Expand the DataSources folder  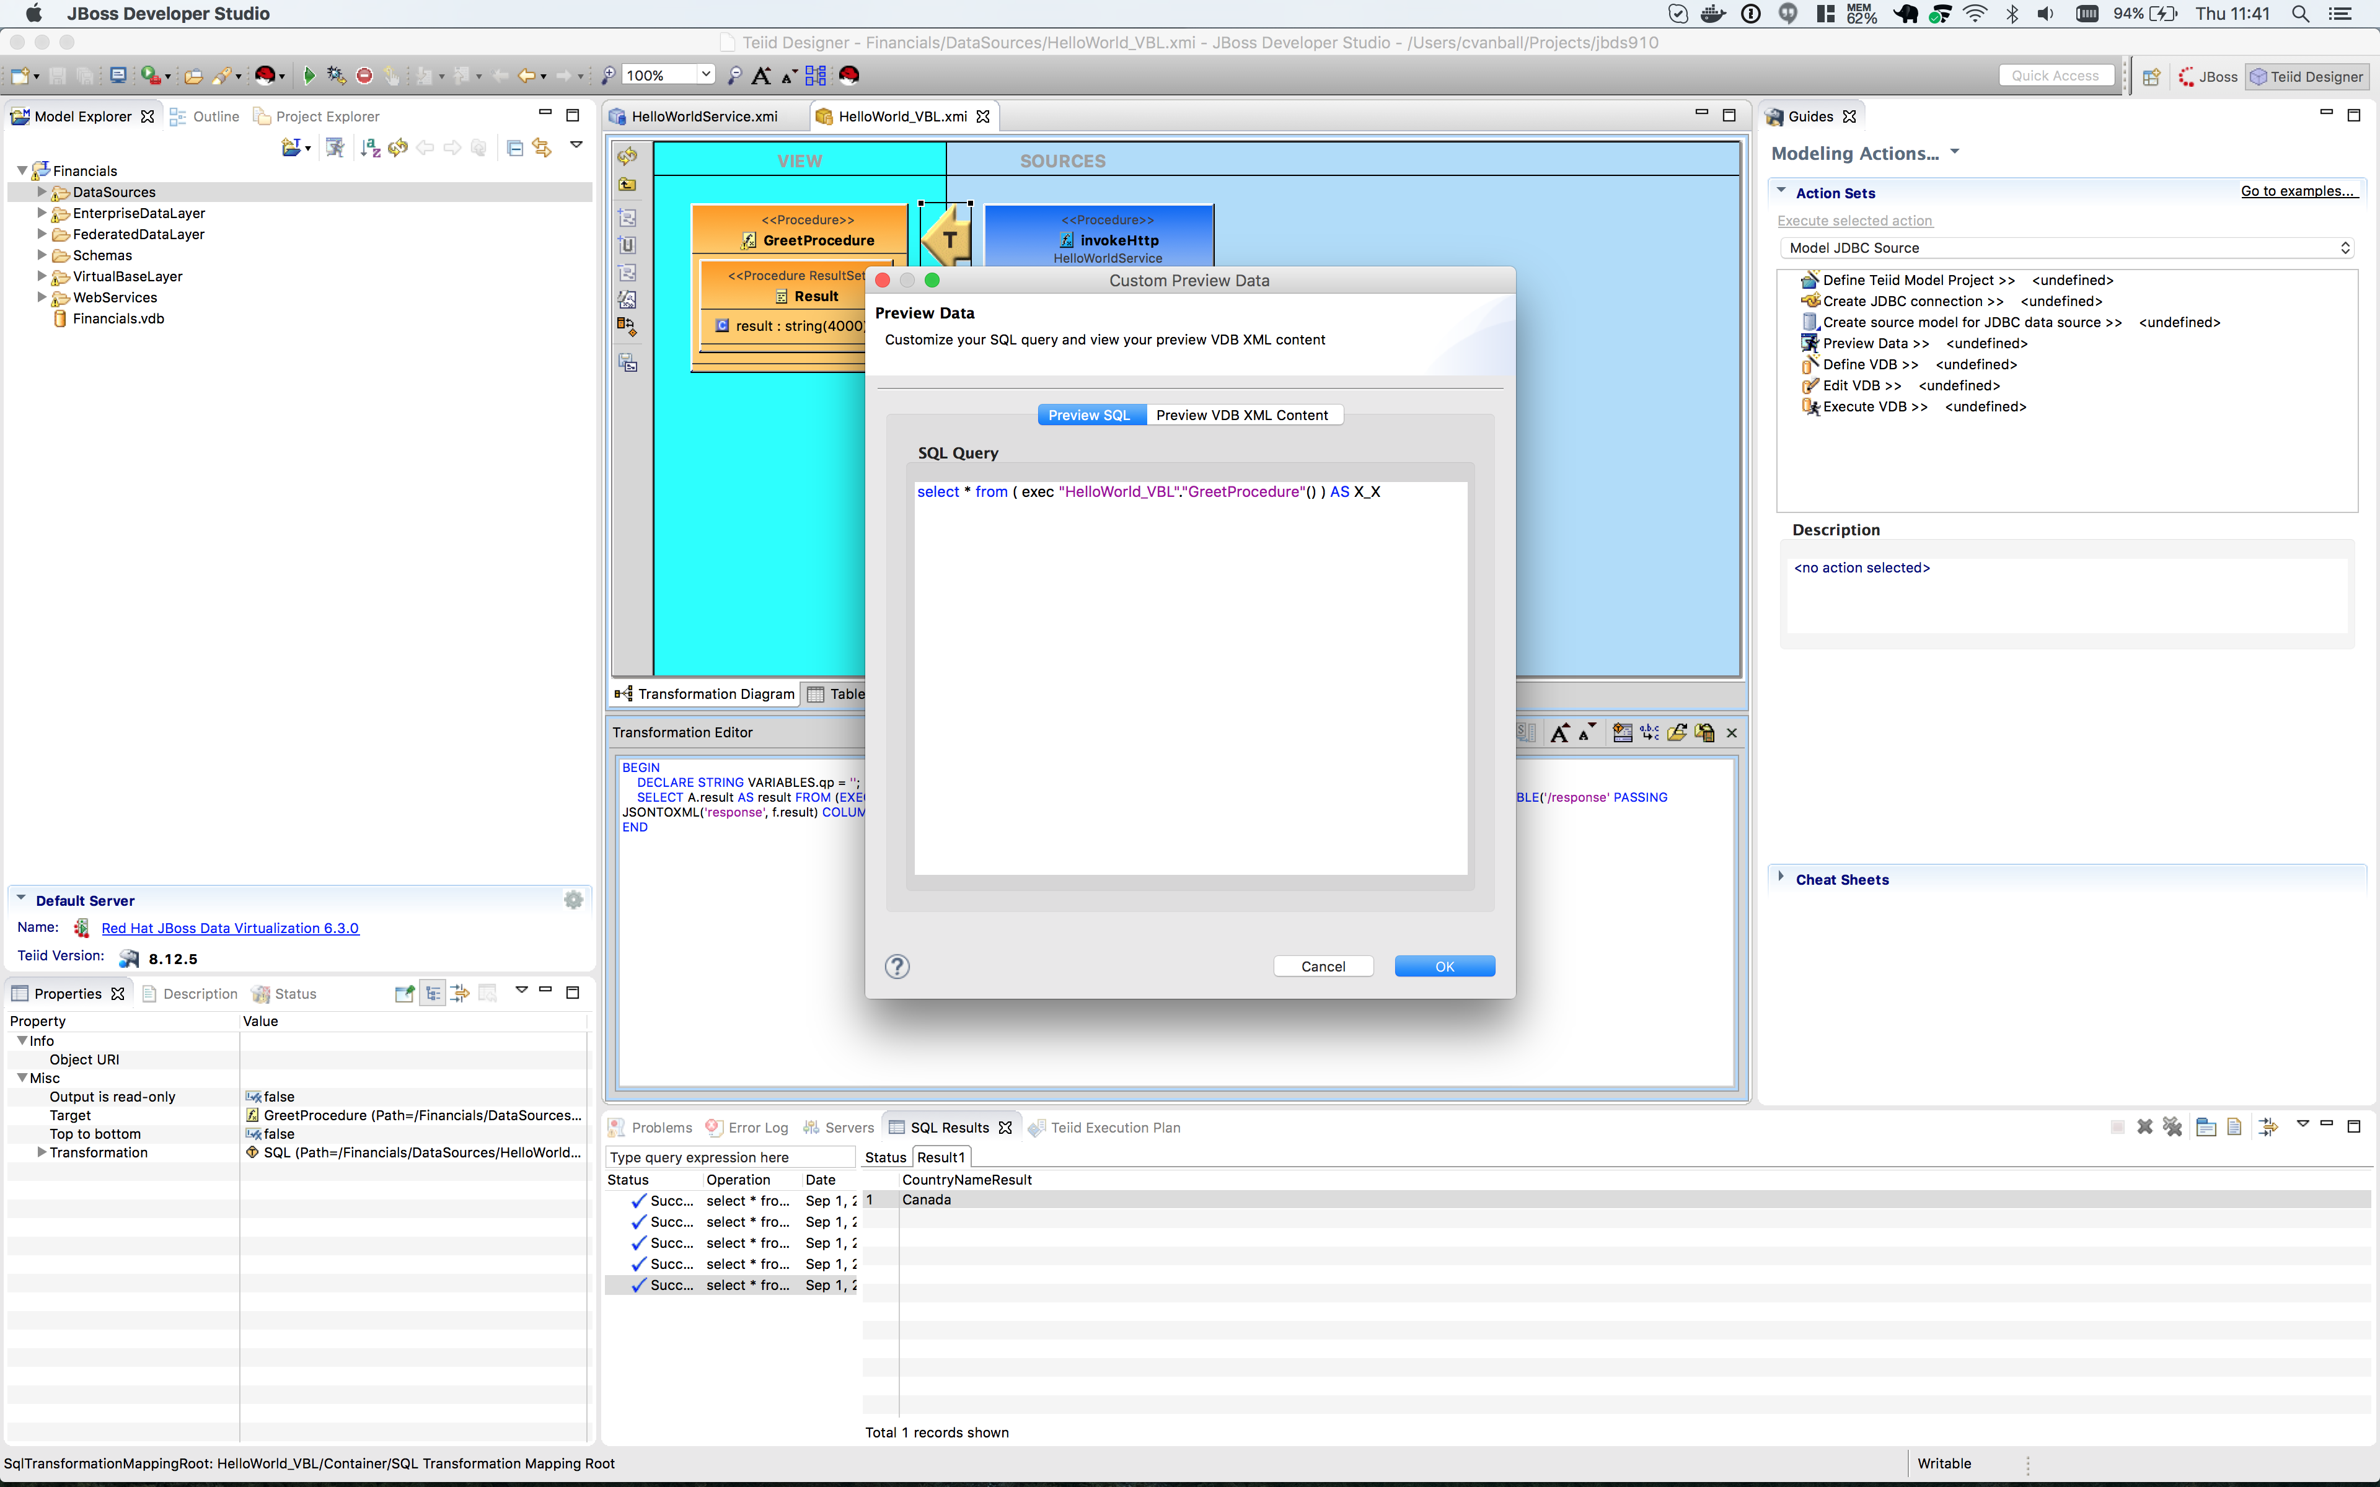42,192
